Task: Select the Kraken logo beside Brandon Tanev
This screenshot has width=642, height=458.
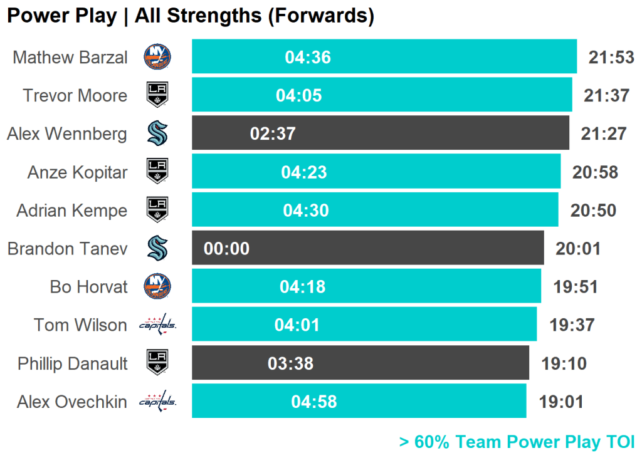Action: click(x=157, y=248)
